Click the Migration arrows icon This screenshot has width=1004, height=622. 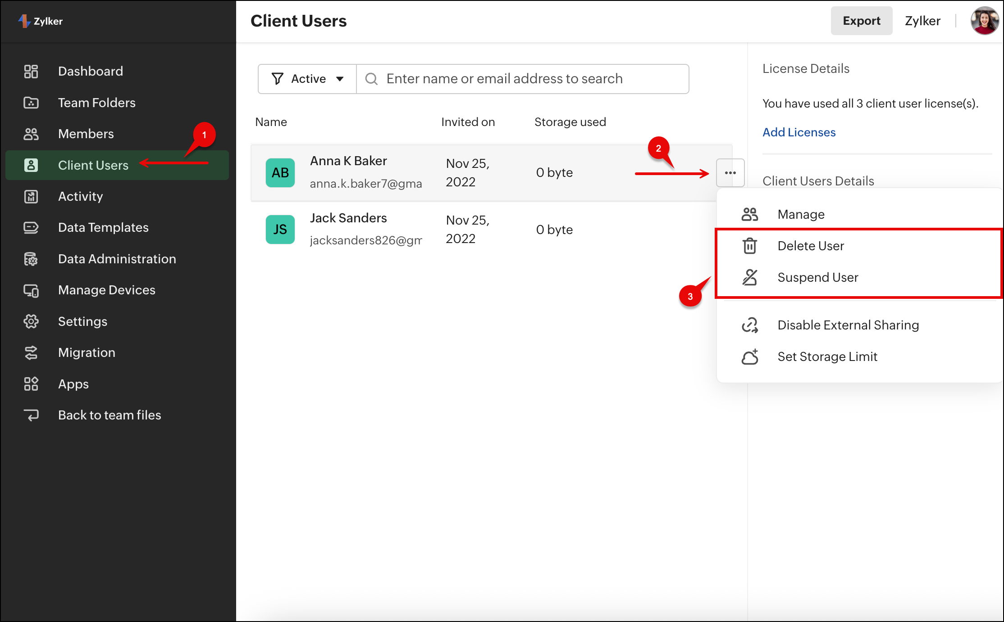click(31, 352)
